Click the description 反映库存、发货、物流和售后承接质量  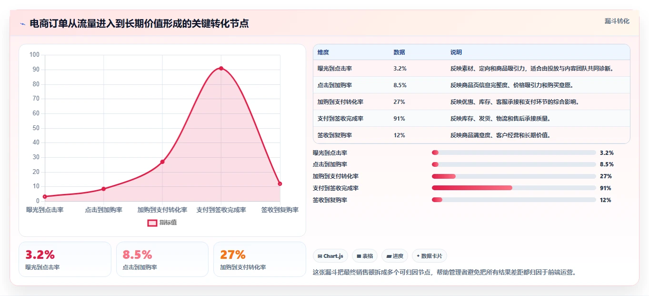click(501, 119)
